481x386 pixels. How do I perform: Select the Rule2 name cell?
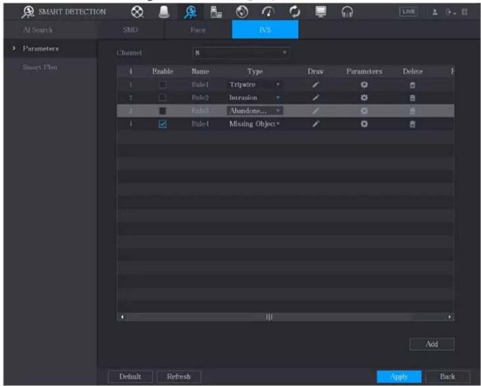(200, 98)
